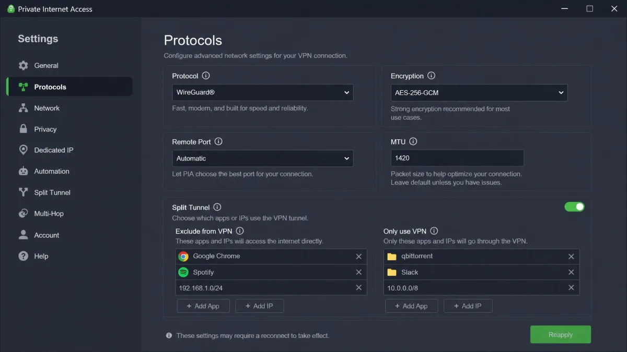Open Multi-Hop settings
The image size is (627, 352).
tap(69, 213)
